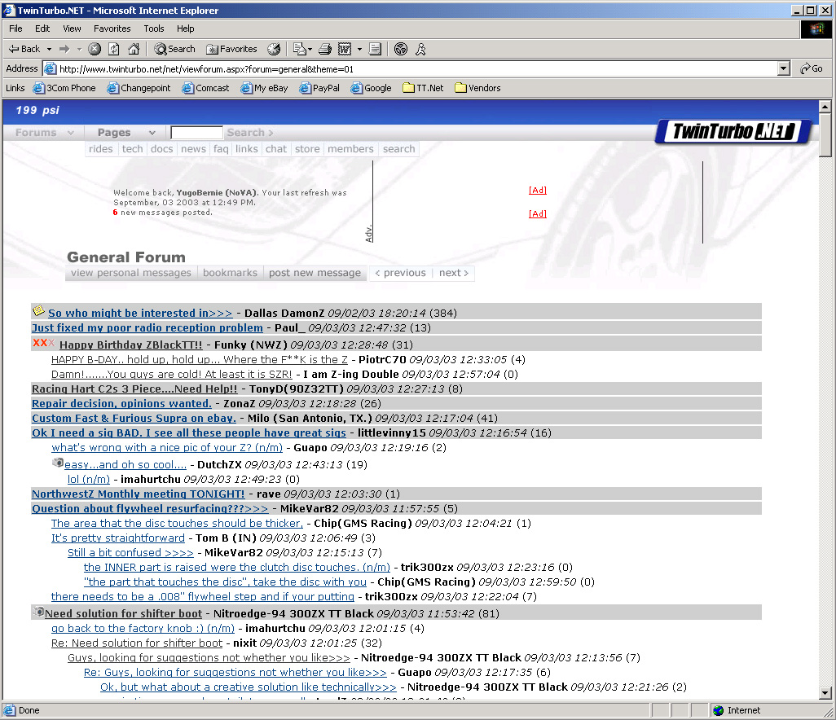
Task: Click the Print icon in toolbar
Action: coord(325,49)
